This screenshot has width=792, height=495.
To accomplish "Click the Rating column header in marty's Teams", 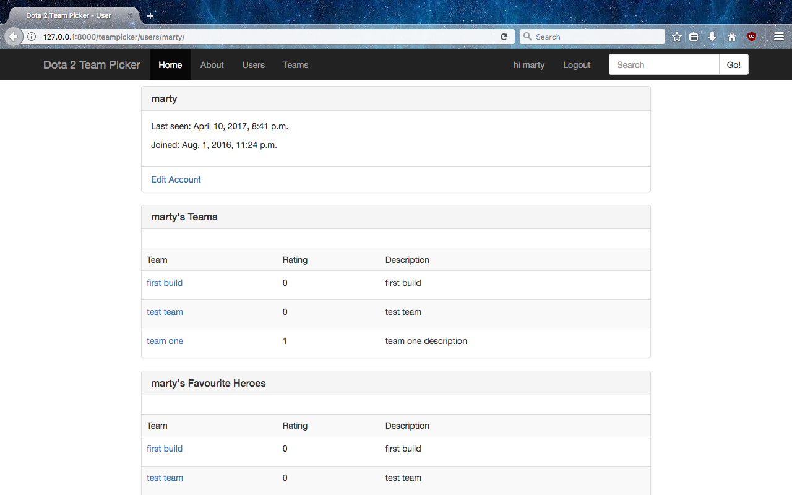I will tap(295, 260).
